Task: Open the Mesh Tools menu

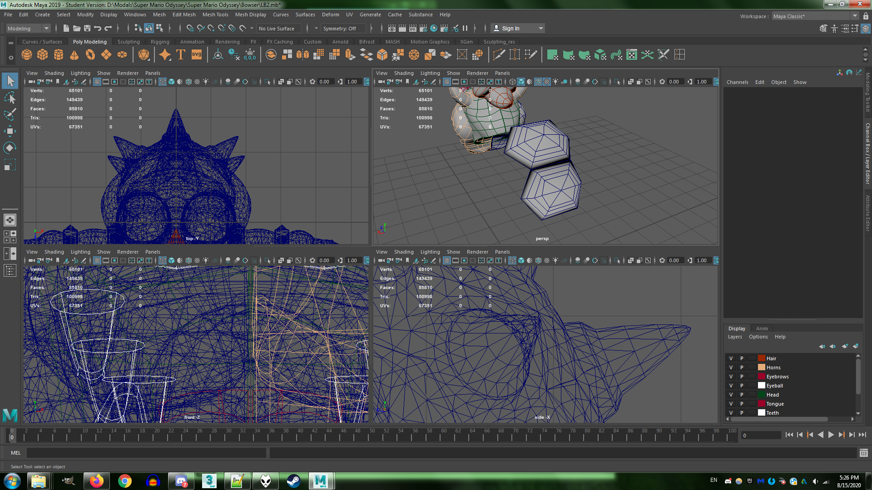Action: [x=215, y=15]
